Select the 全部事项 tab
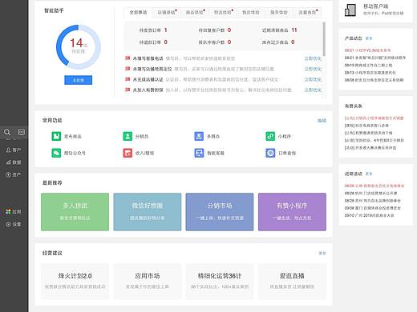This screenshot has width=417, height=312. coord(138,12)
